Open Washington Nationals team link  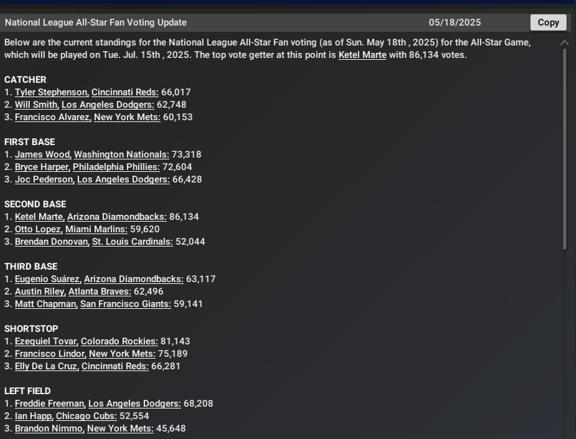click(x=121, y=154)
